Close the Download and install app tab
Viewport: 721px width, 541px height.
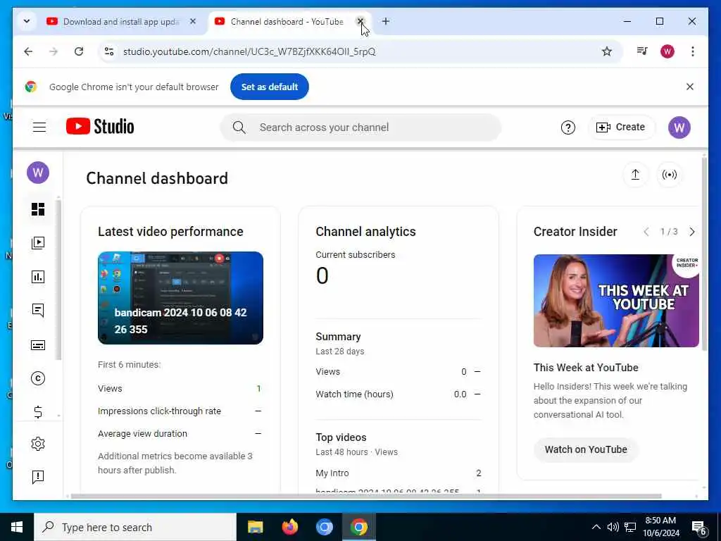click(x=193, y=21)
